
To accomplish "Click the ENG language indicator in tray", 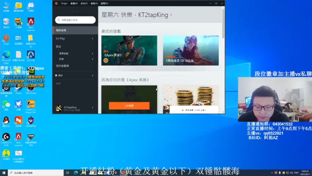I will click(296, 172).
